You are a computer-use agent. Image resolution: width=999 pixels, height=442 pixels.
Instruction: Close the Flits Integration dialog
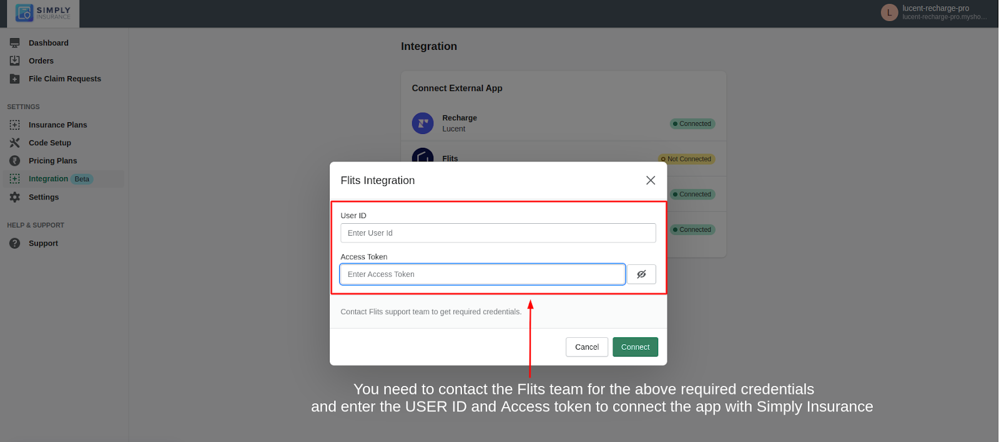[651, 180]
